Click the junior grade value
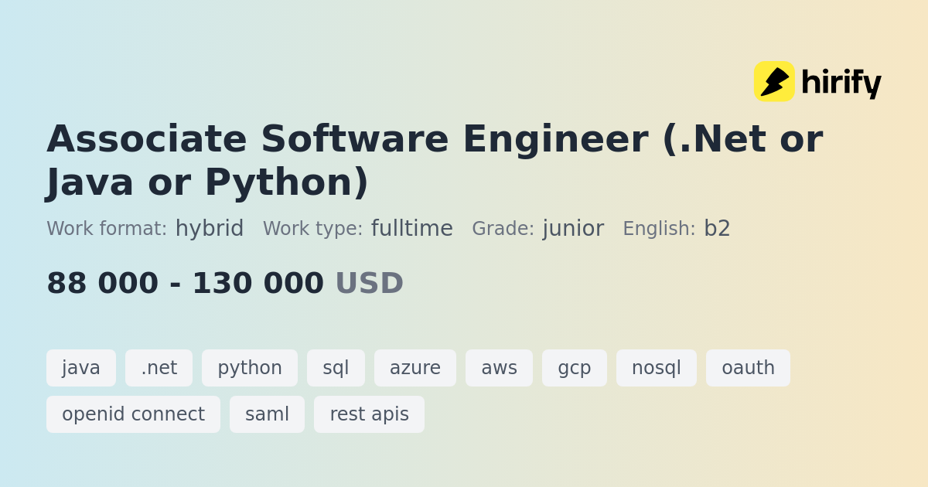Viewport: 928px width, 487px height. [x=573, y=229]
